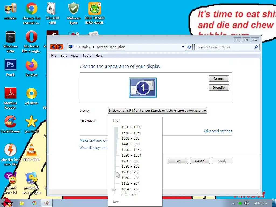
Task: Click the 4:13 PM clock
Action: coord(261,203)
